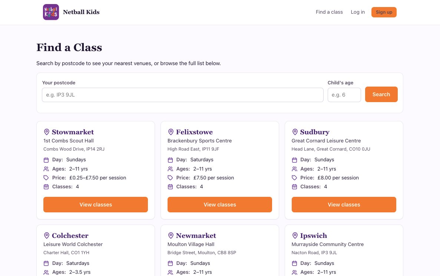Click the map pin icon beside Felixstowe
440x276 pixels.
point(171,132)
